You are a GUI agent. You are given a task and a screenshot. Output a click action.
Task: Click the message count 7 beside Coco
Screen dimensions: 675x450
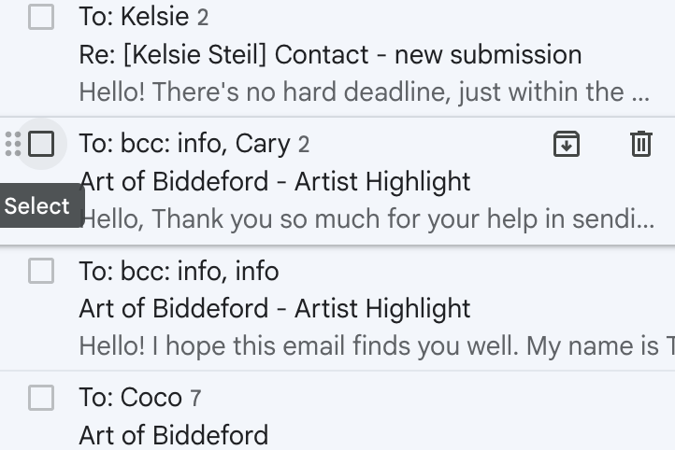(195, 399)
